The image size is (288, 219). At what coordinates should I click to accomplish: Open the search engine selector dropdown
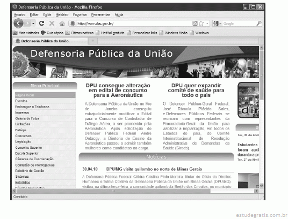pyautogui.click(x=217, y=23)
